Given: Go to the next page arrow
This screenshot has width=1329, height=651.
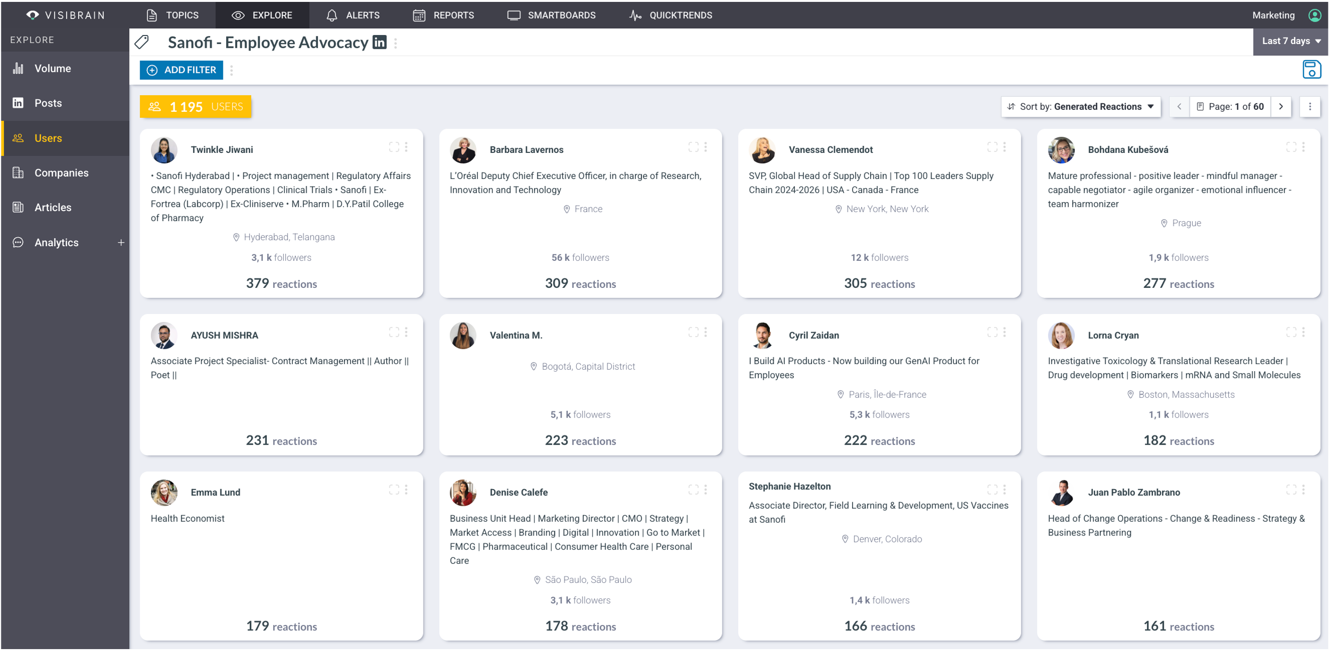Looking at the screenshot, I should tap(1281, 107).
